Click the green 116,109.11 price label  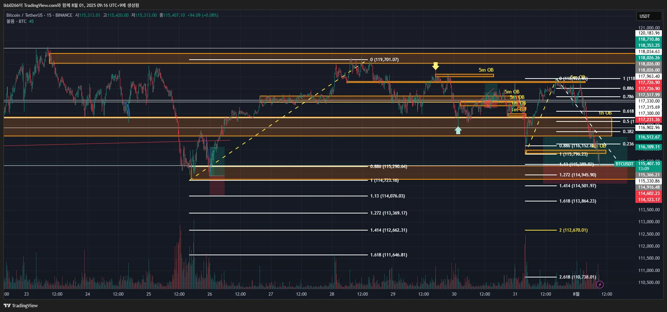pos(649,147)
